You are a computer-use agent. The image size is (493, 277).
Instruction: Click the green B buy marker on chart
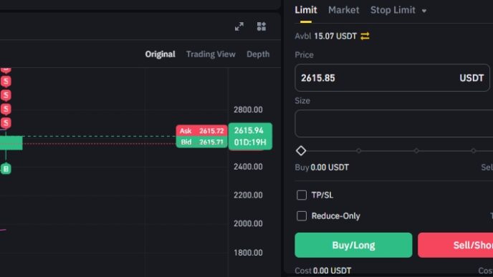6,169
